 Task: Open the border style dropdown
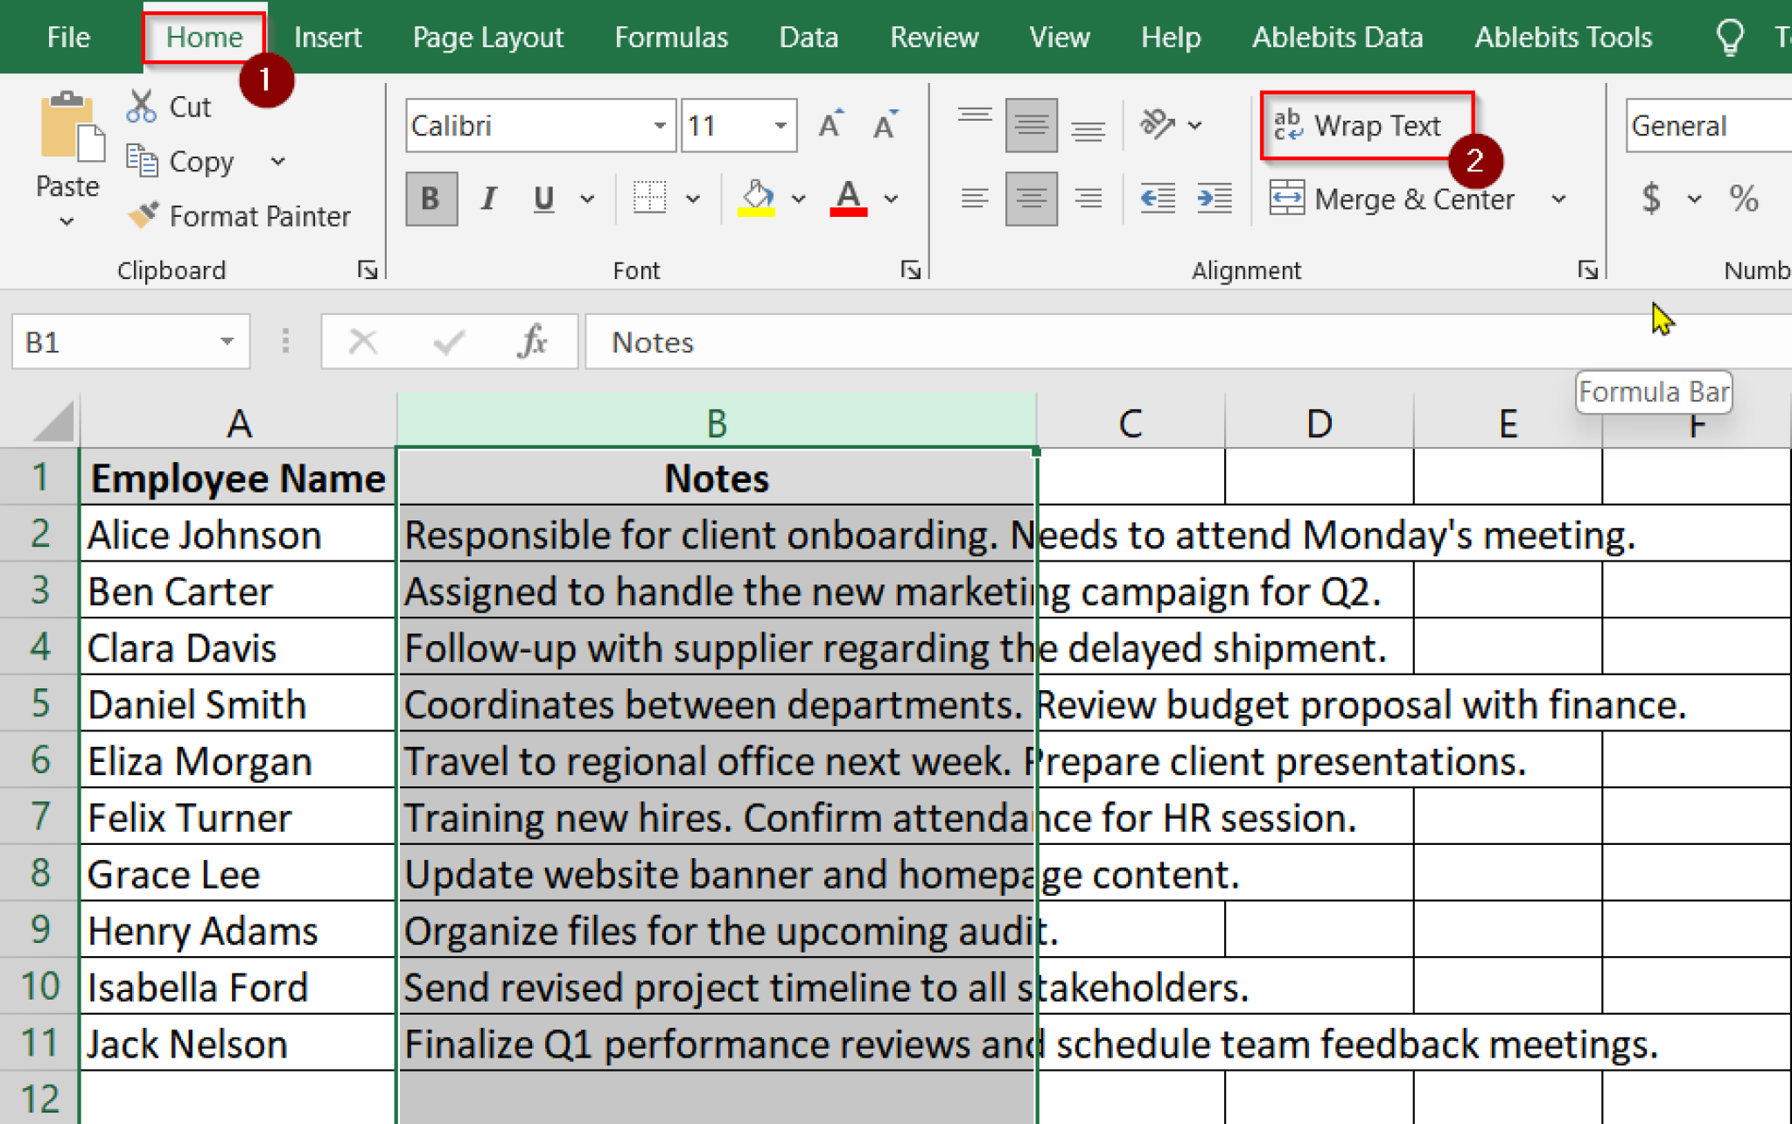694,198
